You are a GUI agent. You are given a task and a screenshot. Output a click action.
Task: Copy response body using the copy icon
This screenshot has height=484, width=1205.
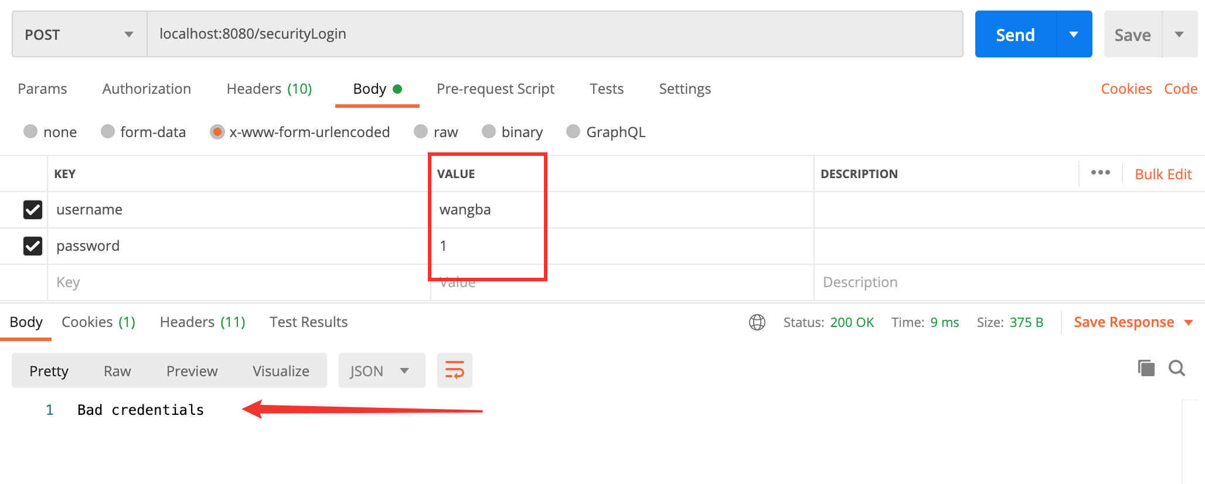pos(1146,368)
